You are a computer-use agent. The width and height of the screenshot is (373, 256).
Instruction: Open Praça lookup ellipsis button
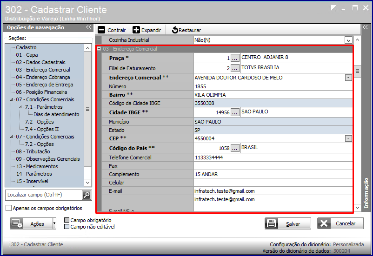(x=235, y=58)
